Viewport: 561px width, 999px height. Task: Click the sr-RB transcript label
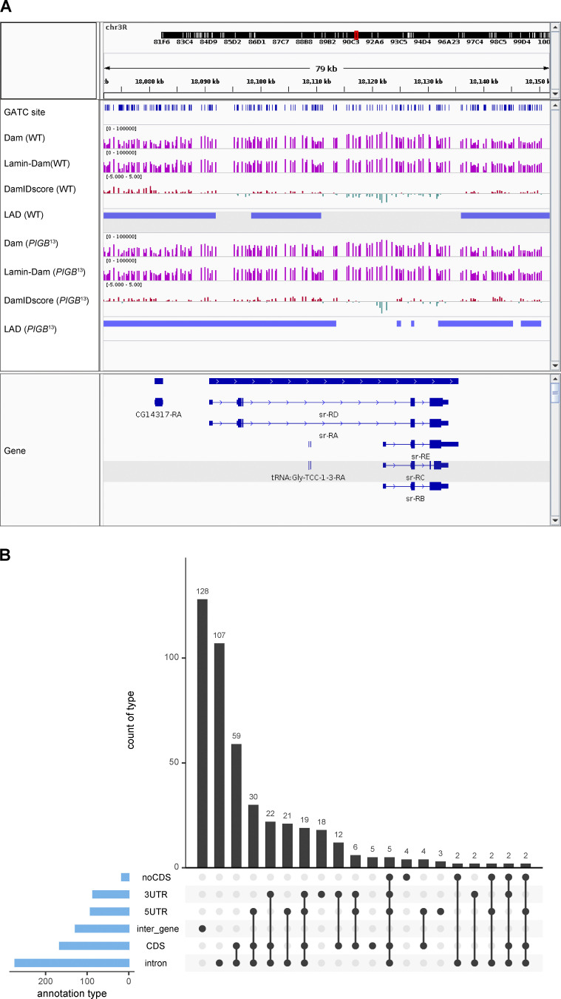pyautogui.click(x=415, y=499)
